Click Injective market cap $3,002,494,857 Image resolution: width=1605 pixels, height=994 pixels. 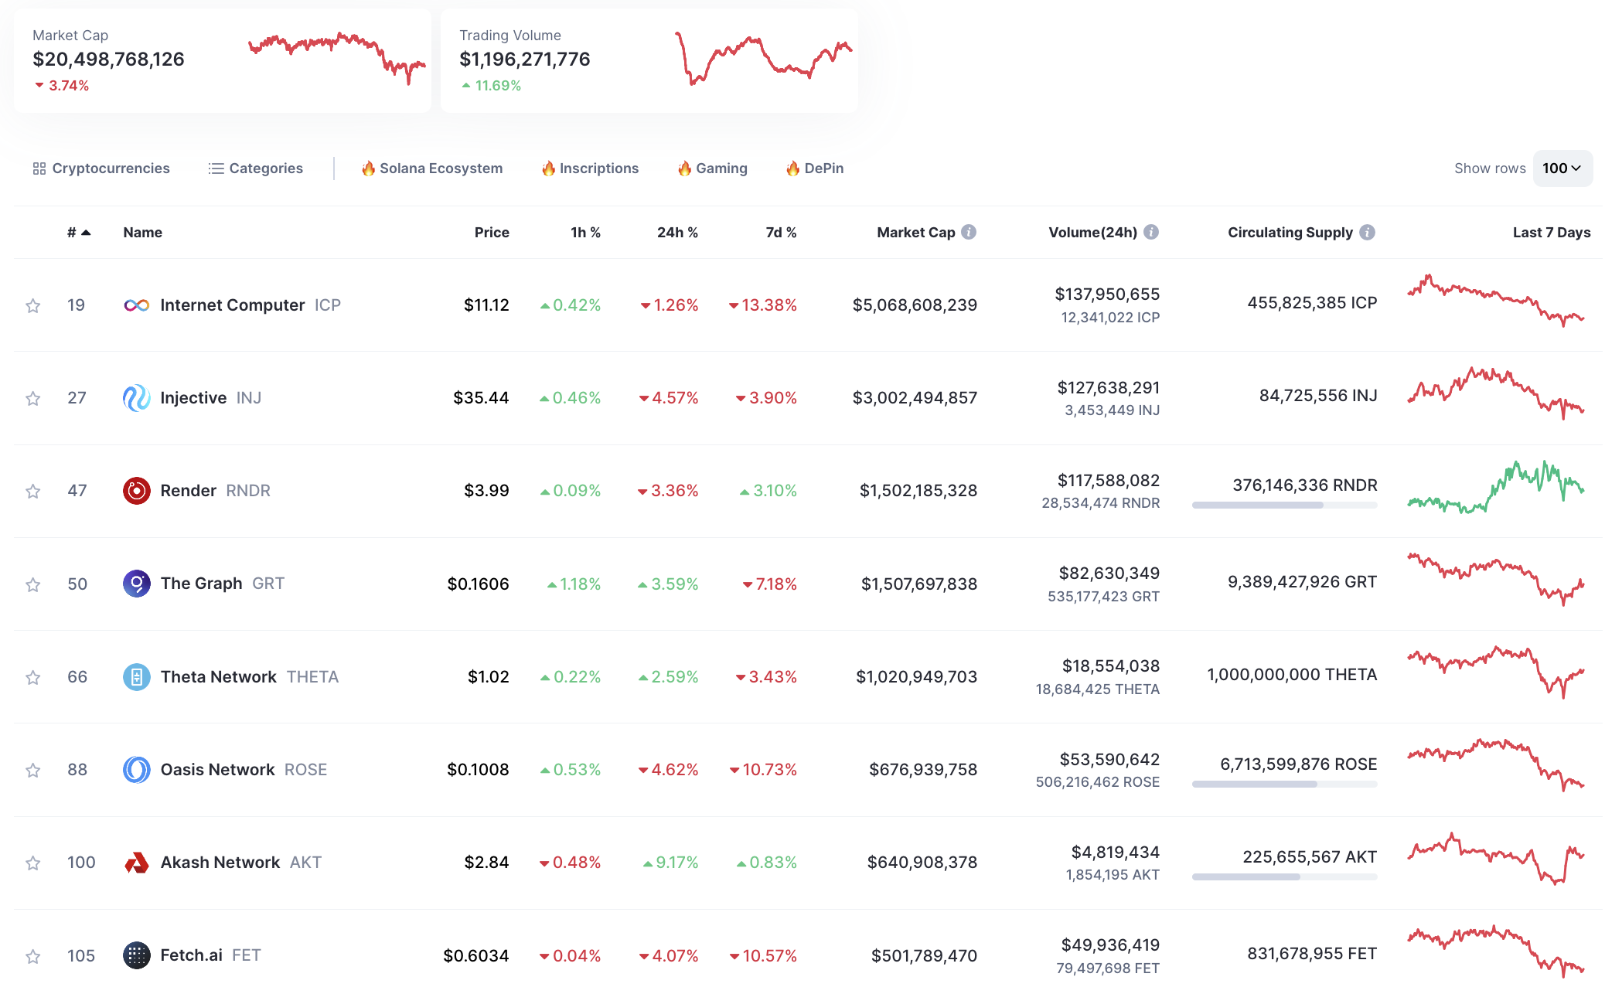(x=915, y=398)
